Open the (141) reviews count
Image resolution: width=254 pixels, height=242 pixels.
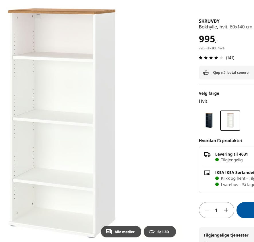pos(230,58)
